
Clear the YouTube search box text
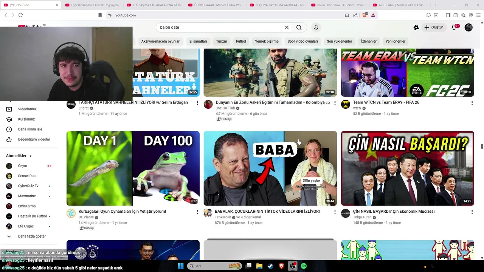287,27
